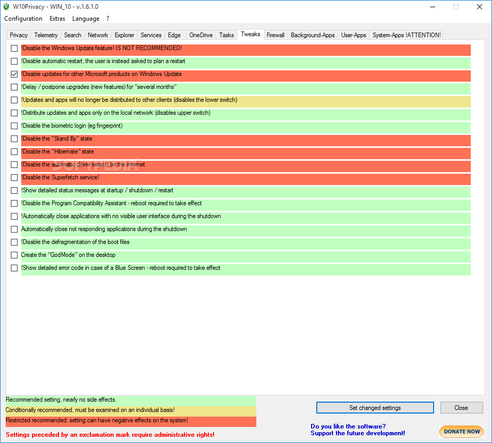The image size is (492, 443).
Task: Click the Close button at bottom right
Action: 461,407
